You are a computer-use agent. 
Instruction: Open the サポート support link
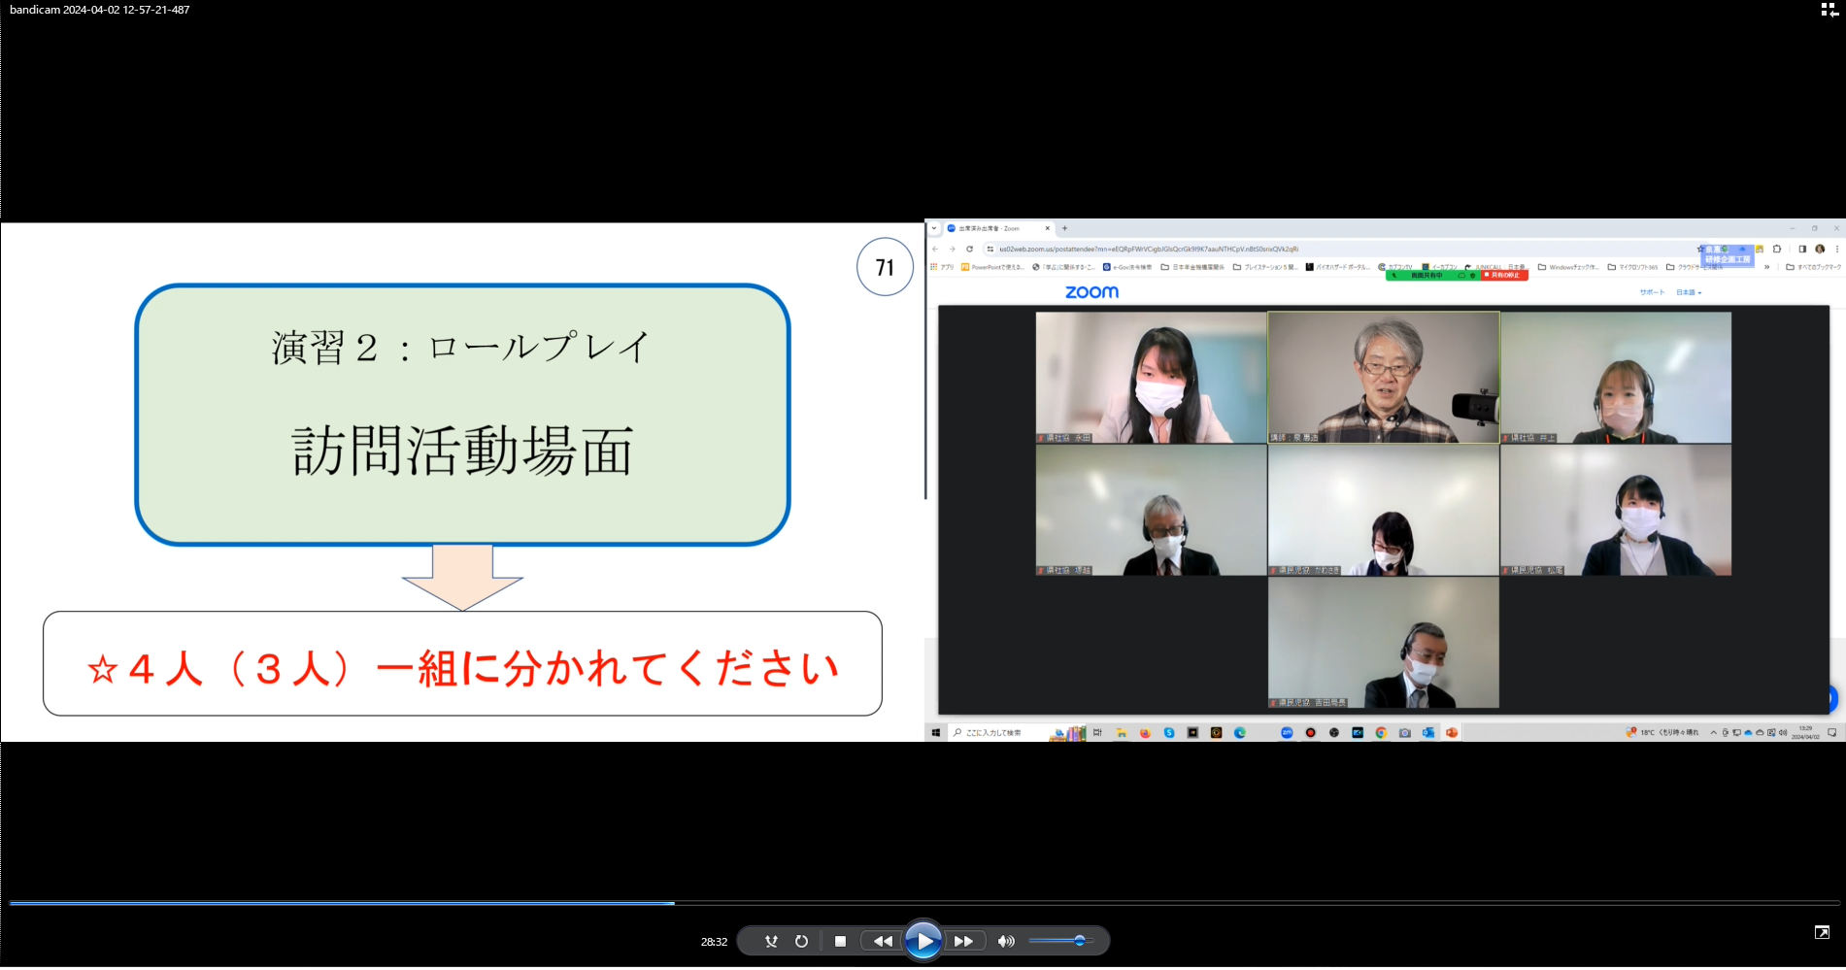pyautogui.click(x=1653, y=292)
